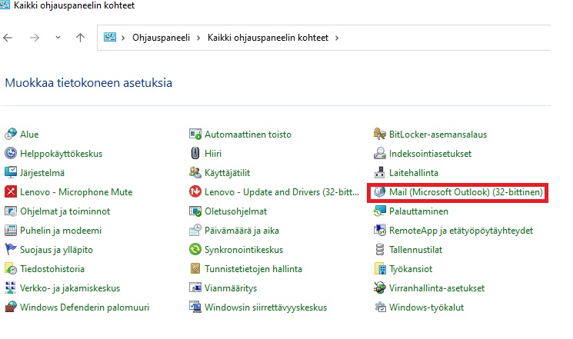Open the Synkronointikeskus link
The image size is (573, 339).
[244, 250]
